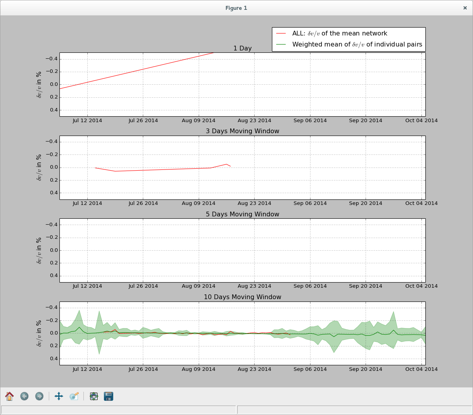Viewport: 473px width, 415px height.
Task: Click the Back to previous view icon
Action: [x=24, y=396]
